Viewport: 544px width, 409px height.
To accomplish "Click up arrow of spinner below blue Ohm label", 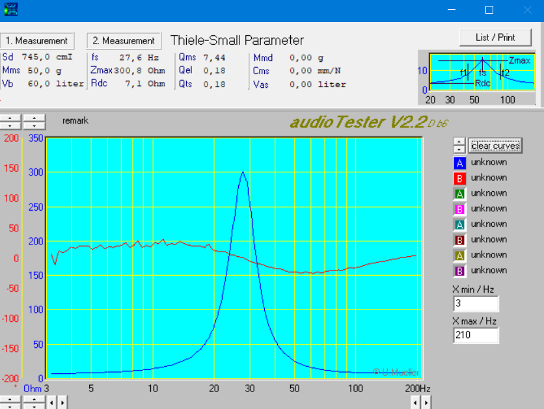I will point(34,399).
